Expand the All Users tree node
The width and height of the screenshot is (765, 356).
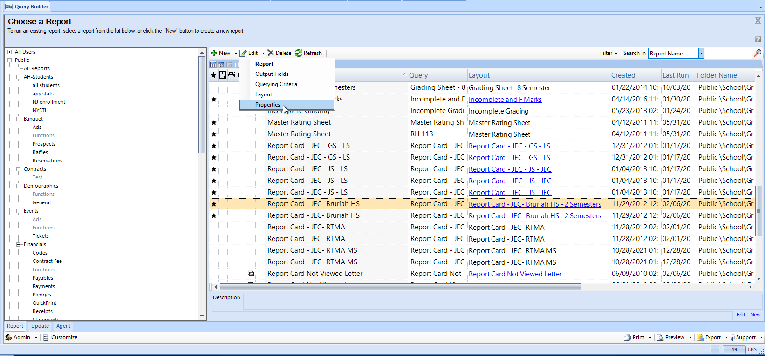click(10, 52)
